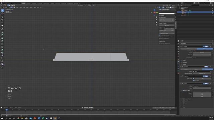The image size is (214, 120).
Task: Switch viewport shading to wireframe
Action: pos(169,7)
